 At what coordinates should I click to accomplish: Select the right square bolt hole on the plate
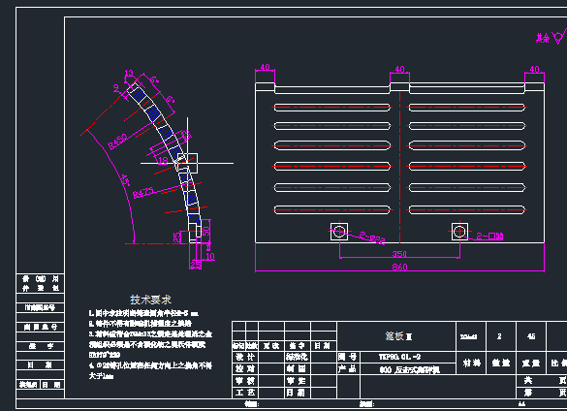459,231
